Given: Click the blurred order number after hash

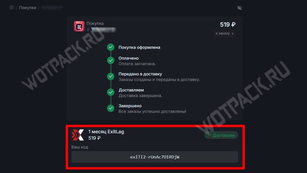Looking at the screenshot, I should pyautogui.click(x=104, y=30).
